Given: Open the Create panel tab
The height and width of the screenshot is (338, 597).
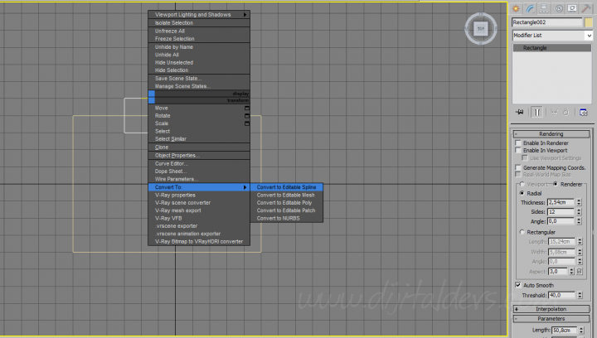Looking at the screenshot, I should coord(516,8).
